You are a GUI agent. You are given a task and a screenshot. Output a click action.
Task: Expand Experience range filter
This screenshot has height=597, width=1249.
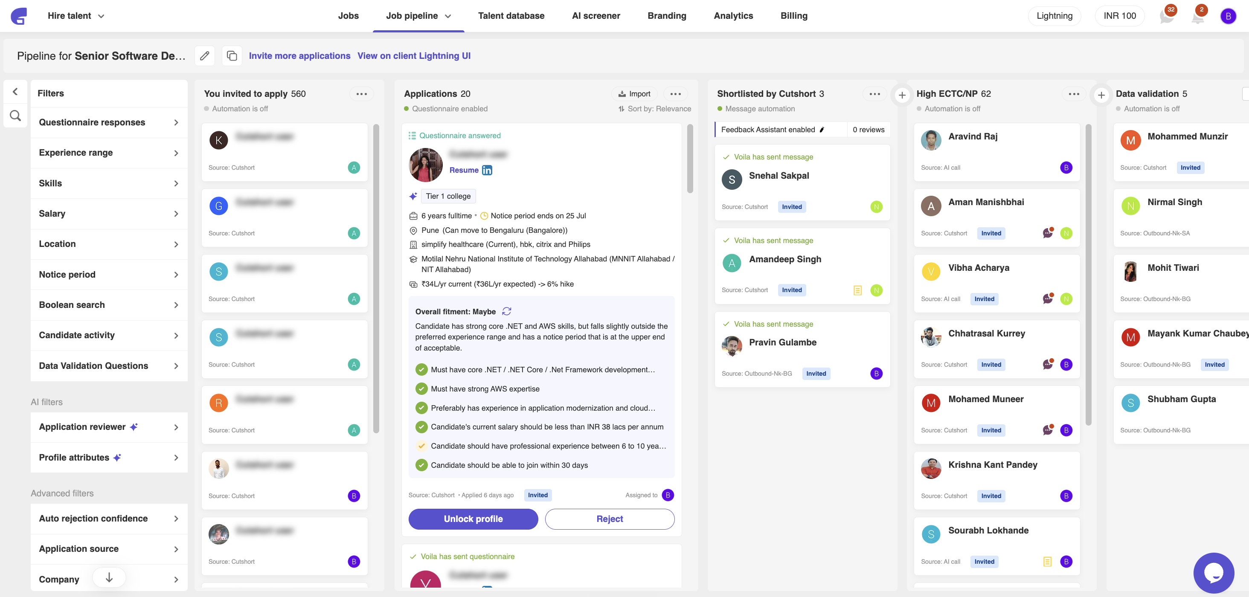coord(109,153)
